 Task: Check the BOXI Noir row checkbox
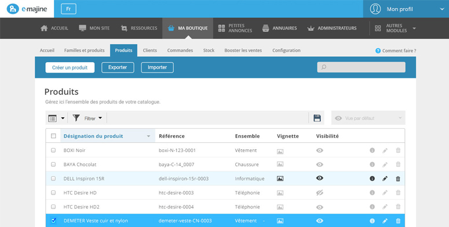(x=53, y=150)
